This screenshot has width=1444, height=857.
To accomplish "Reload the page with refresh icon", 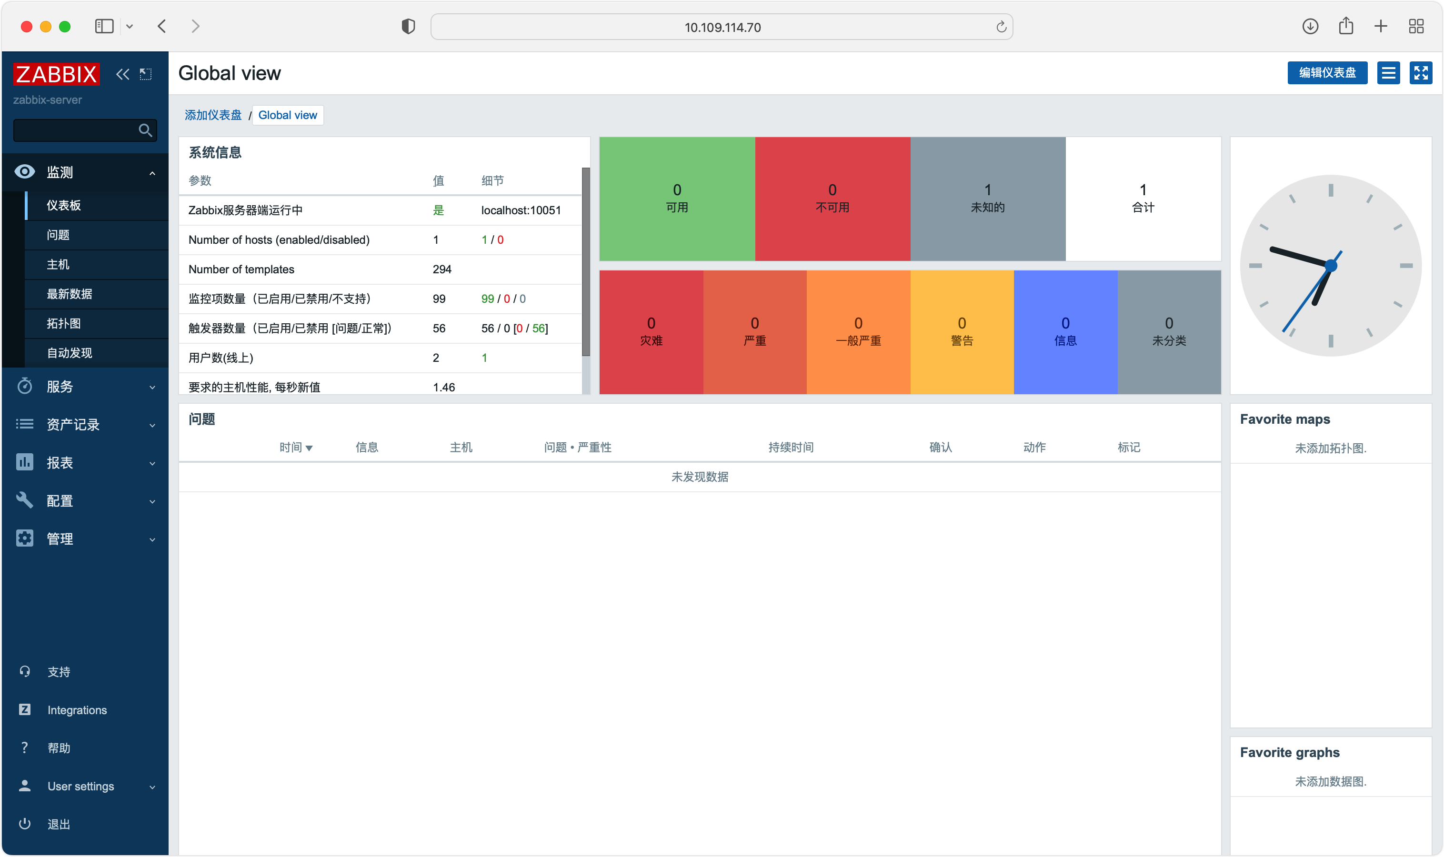I will point(1001,27).
